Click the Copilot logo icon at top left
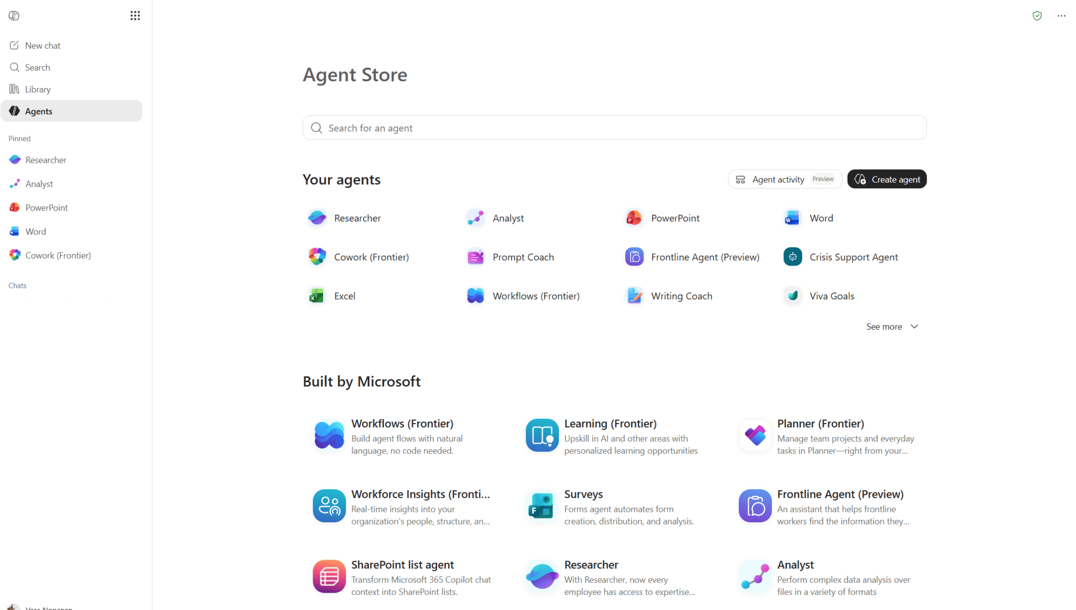 coord(14,16)
